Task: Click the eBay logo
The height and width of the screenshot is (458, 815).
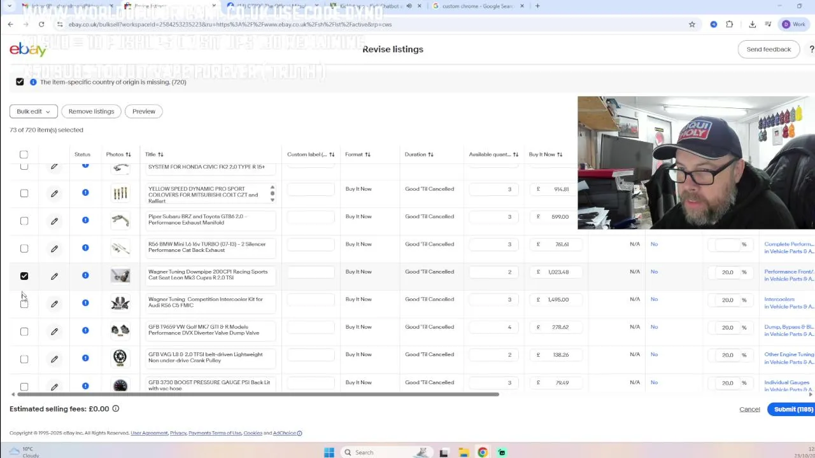Action: point(28,49)
